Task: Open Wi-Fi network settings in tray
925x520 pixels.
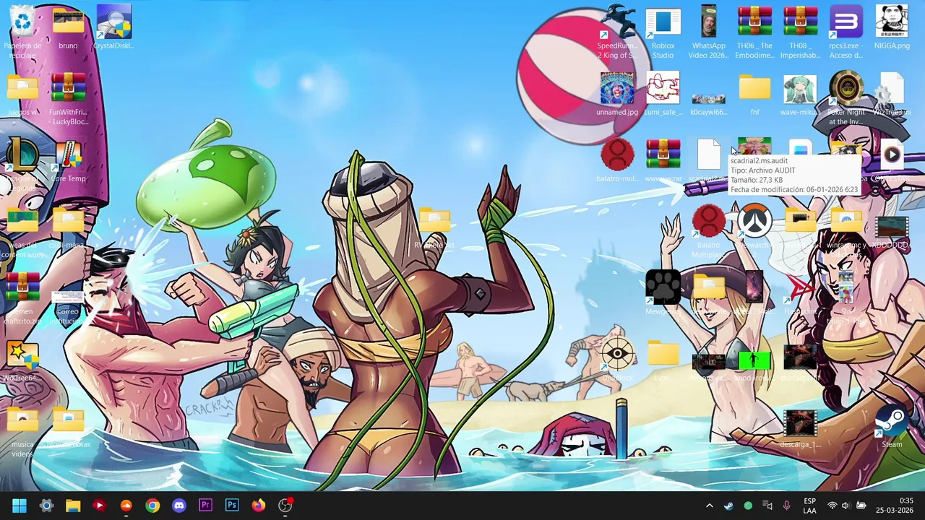Action: click(832, 506)
